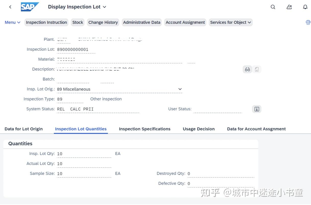This screenshot has width=311, height=205.
Task: Open the Menu dropdown
Action: click(13, 22)
